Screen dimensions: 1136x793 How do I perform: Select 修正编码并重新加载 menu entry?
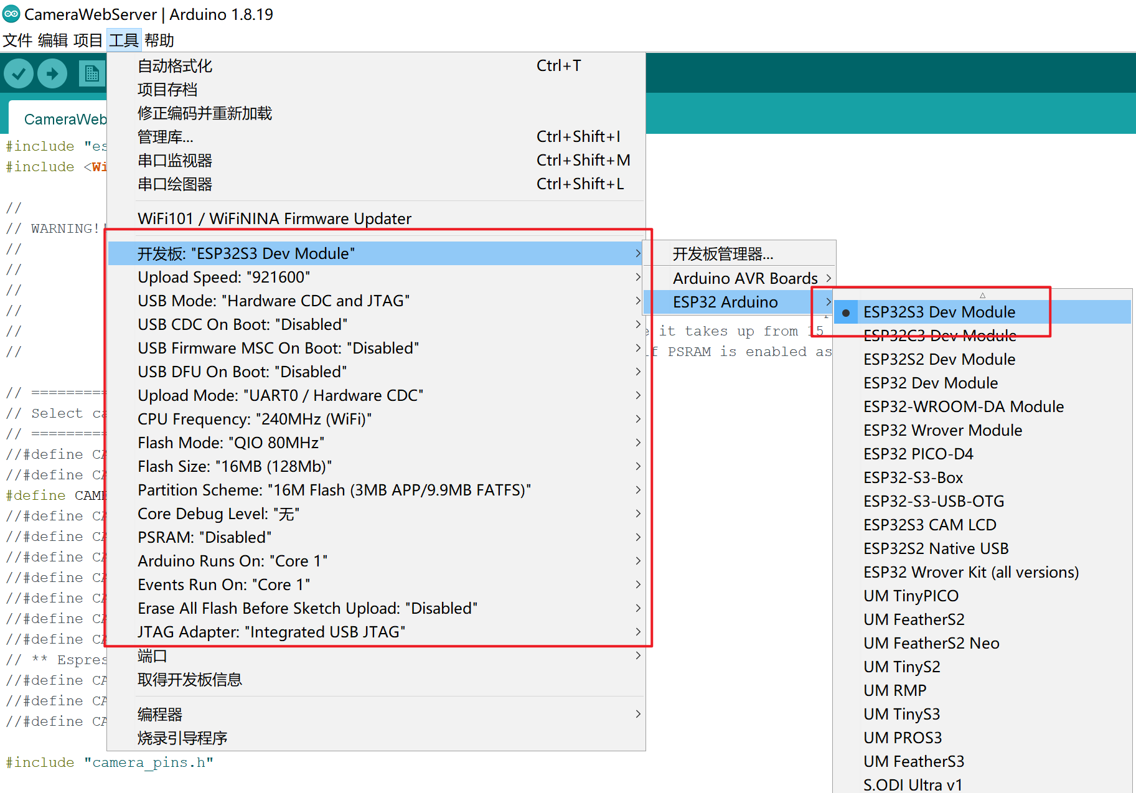[376, 113]
